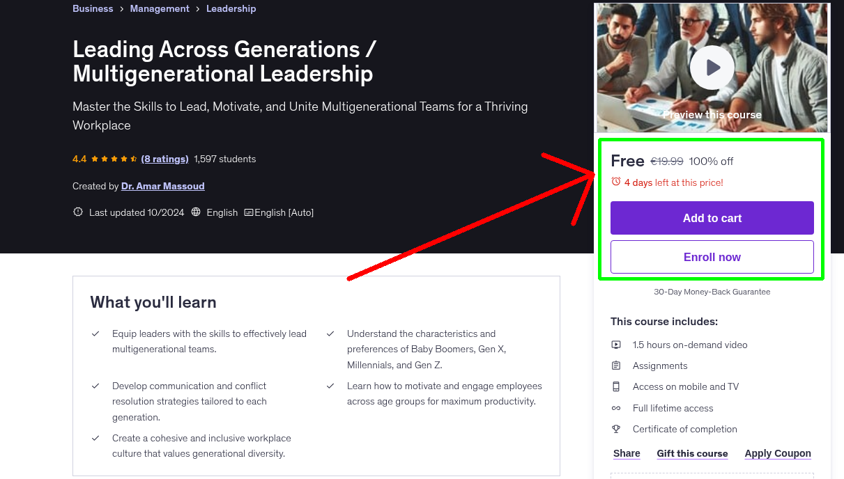Viewport: 844px width, 479px height.
Task: Visit Dr. Amar Massoud's instructor profile
Action: tap(162, 186)
